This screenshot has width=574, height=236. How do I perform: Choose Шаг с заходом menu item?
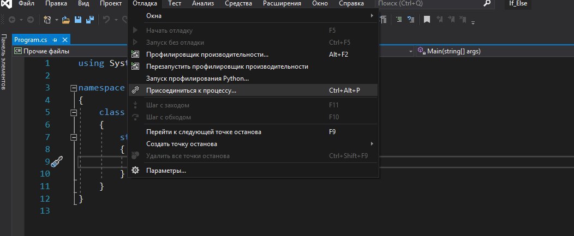tap(253, 105)
